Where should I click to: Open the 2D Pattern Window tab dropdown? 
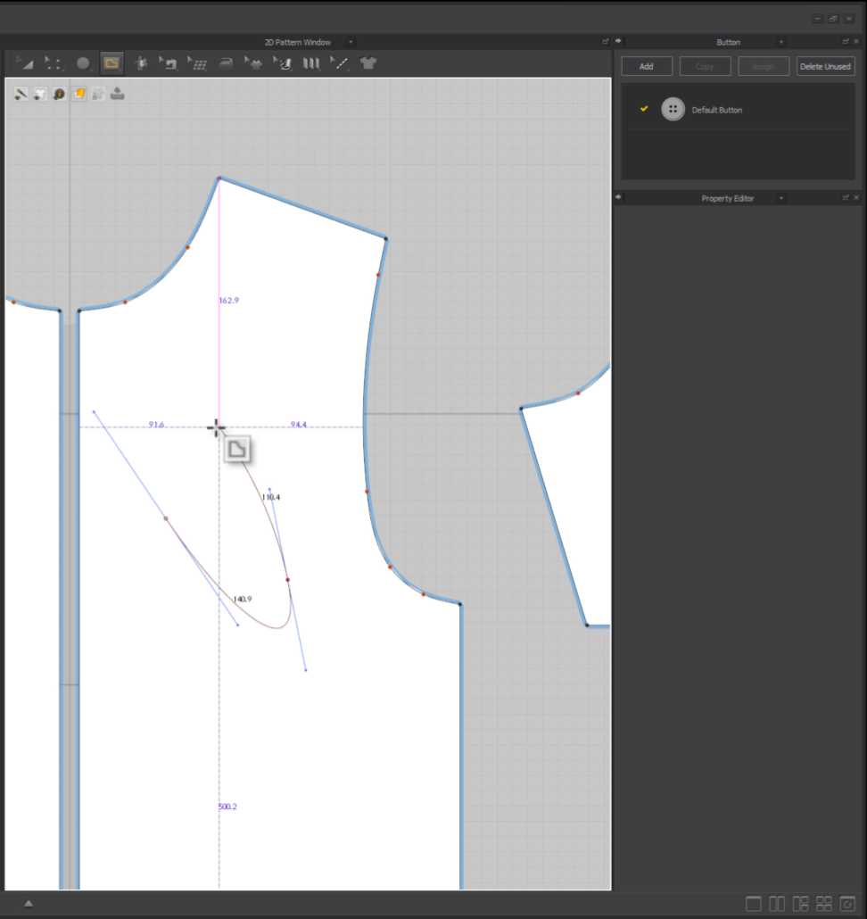tap(350, 41)
